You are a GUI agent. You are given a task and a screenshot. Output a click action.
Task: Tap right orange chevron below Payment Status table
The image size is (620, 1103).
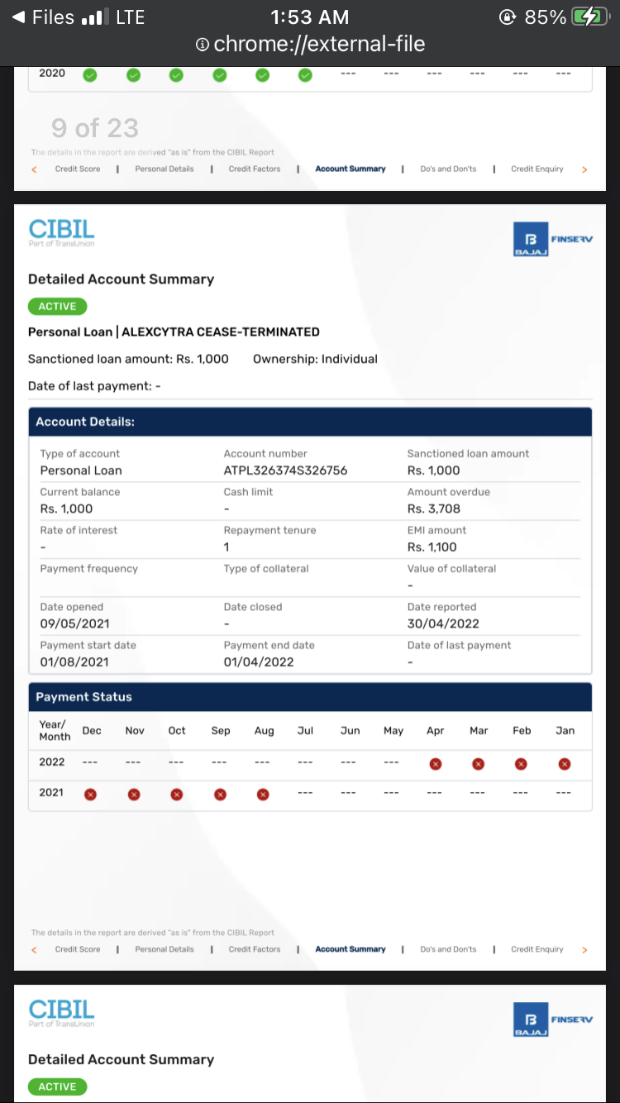(x=584, y=950)
